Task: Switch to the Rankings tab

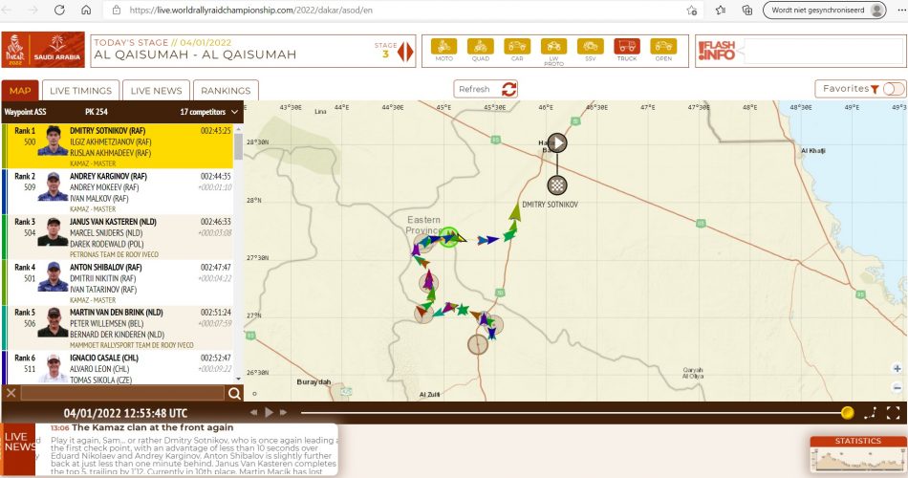Action: click(x=227, y=91)
